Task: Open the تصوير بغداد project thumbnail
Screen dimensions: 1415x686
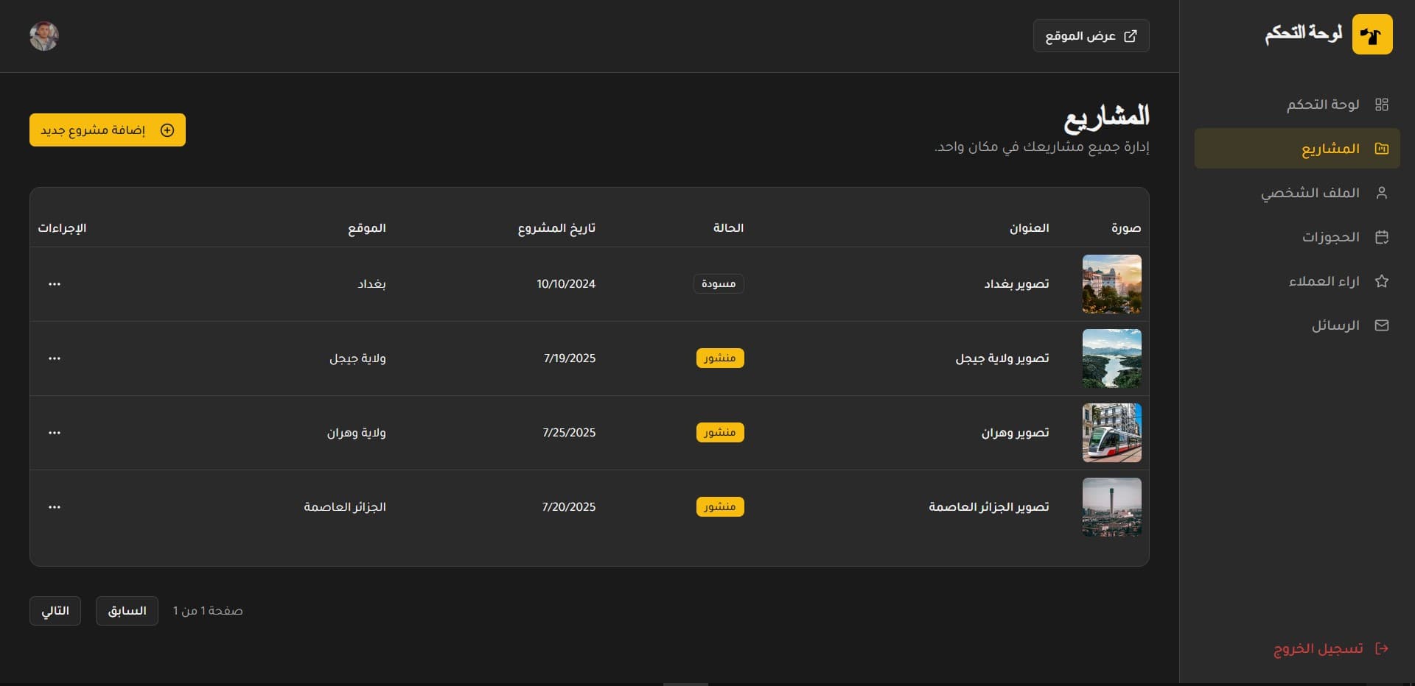Action: [x=1112, y=284]
